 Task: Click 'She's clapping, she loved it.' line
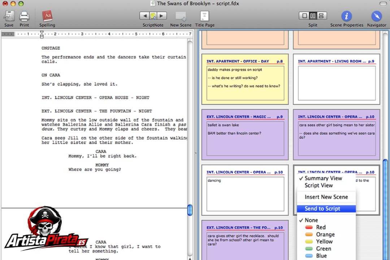coord(79,84)
